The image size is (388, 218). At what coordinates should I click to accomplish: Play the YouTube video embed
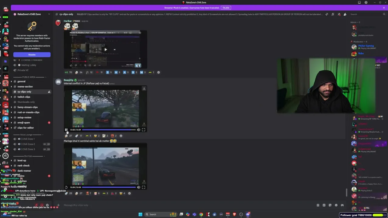[x=105, y=49]
